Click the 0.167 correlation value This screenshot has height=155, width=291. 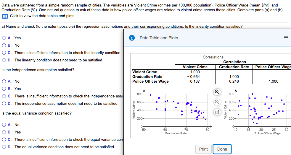[195, 81]
